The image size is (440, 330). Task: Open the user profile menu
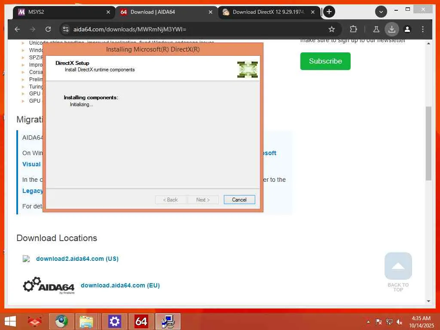pos(407,29)
